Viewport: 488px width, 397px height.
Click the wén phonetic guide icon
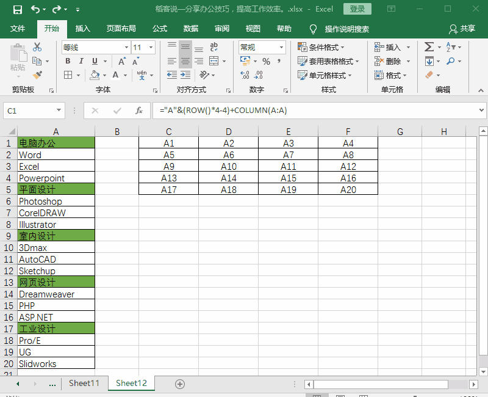coord(142,75)
